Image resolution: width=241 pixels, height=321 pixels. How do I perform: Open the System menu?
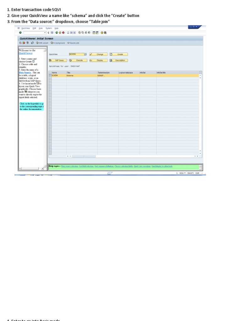point(49,28)
